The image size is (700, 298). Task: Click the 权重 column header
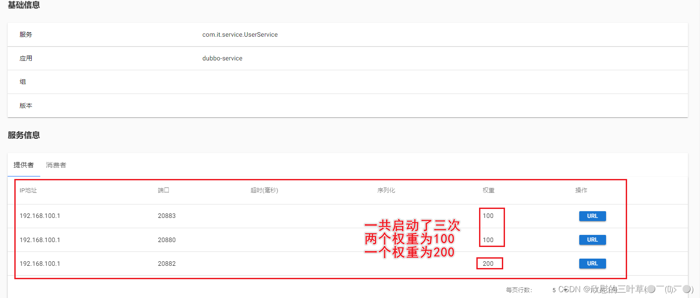point(488,190)
